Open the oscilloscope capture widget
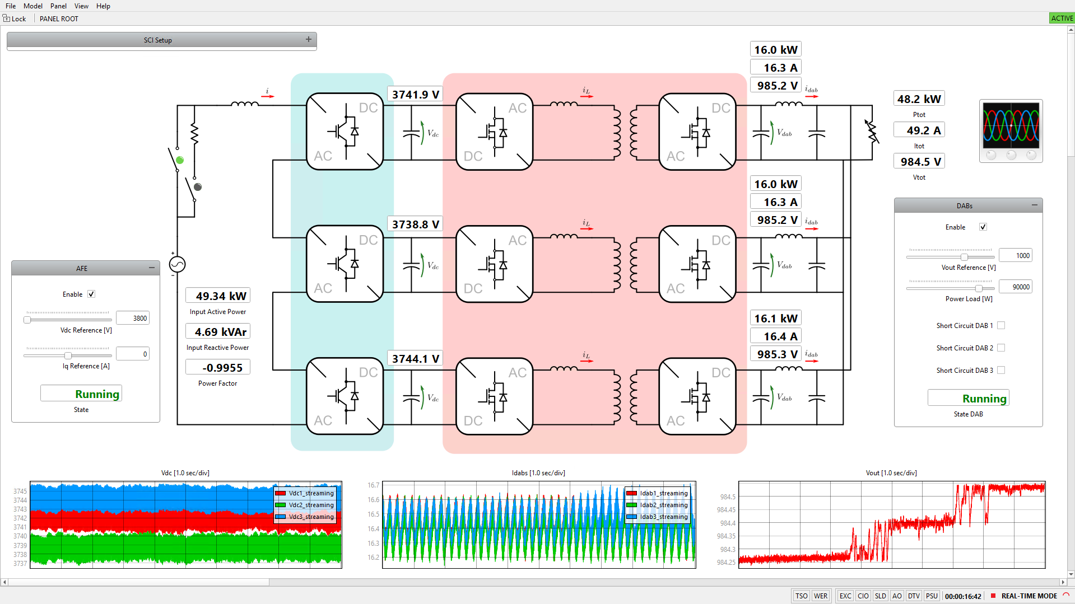Viewport: 1075px width, 604px height. coord(1011,132)
